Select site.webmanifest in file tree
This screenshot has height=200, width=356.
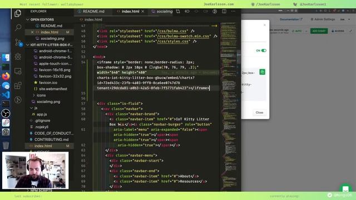pyautogui.click(x=53, y=89)
